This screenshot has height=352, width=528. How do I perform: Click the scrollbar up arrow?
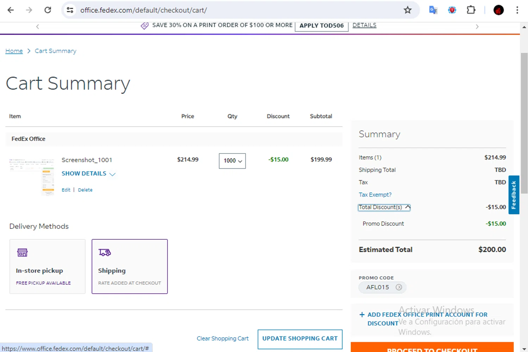[524, 27]
